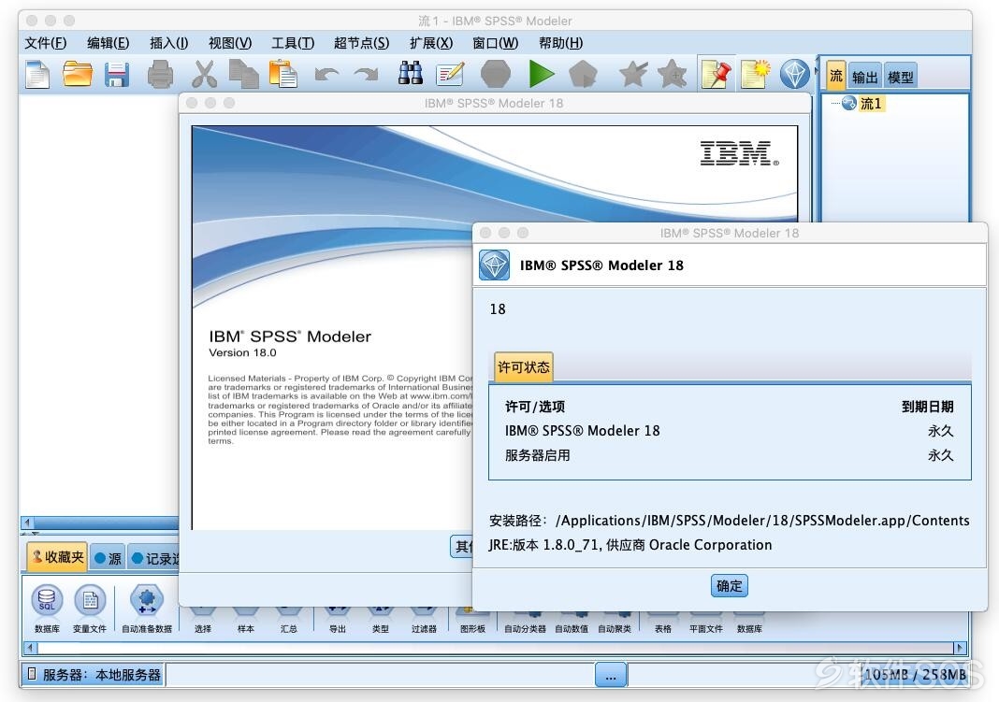Click the ellipsis button in the status bar
999x702 pixels.
pyautogui.click(x=611, y=675)
